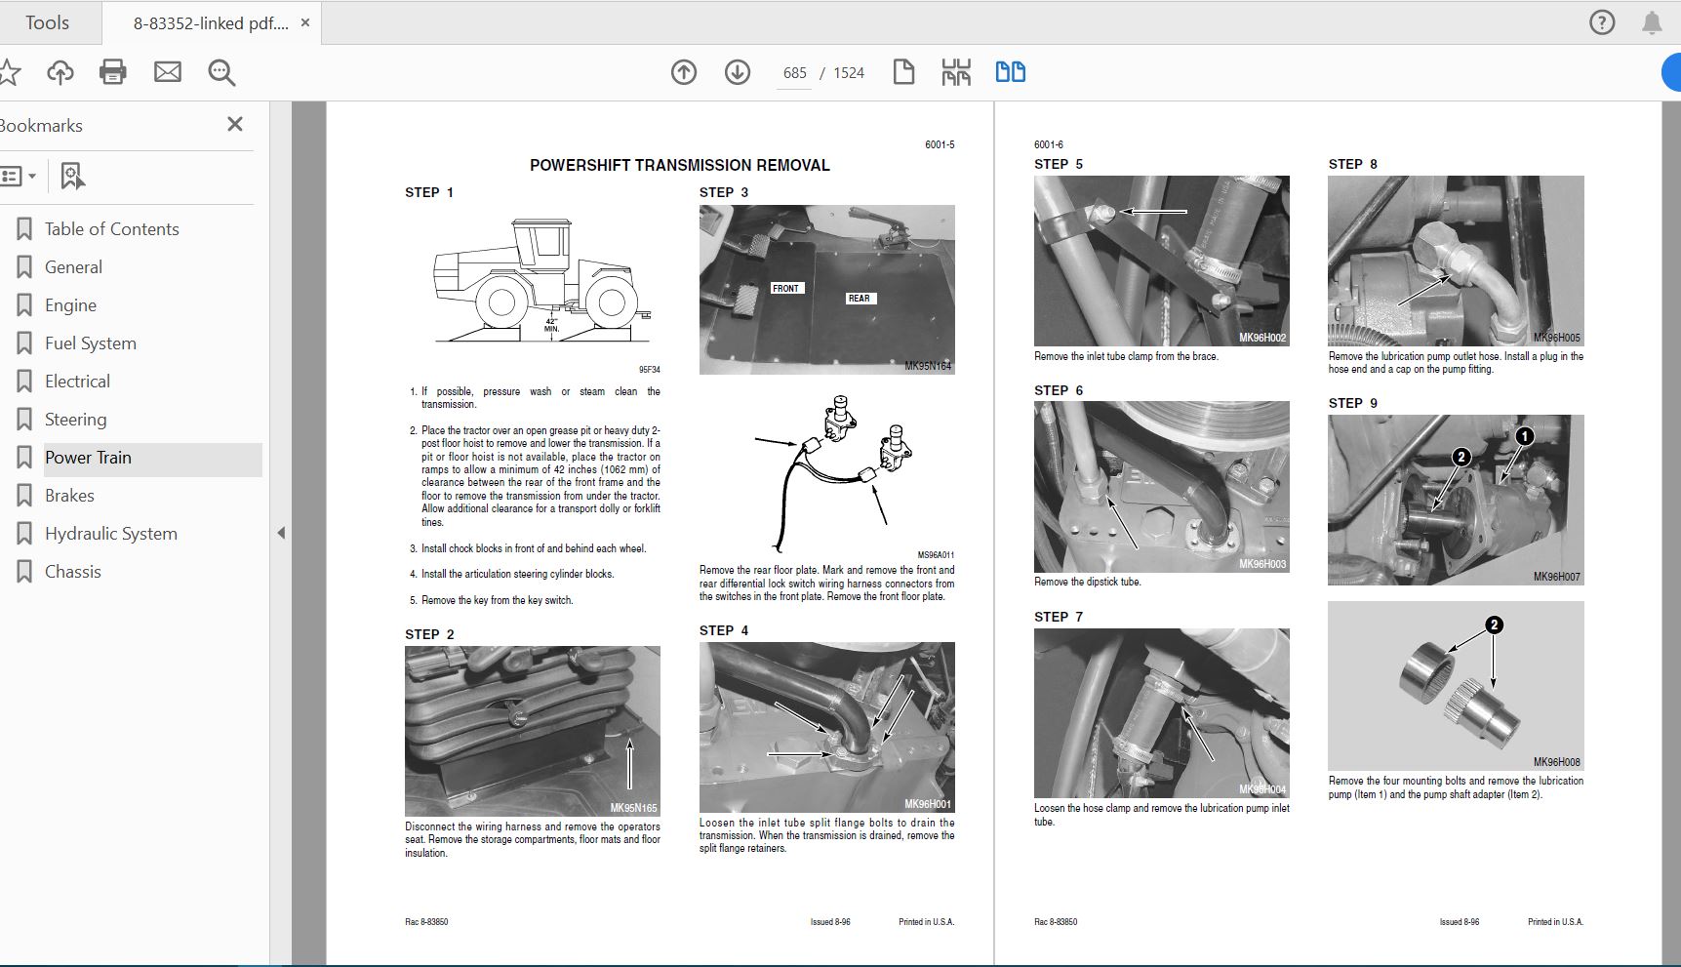
Task: Open the Brakes bookmark
Action: point(69,496)
